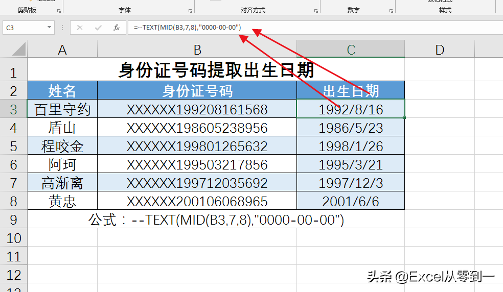Select cell XXXXXX200106068965

pos(197,201)
